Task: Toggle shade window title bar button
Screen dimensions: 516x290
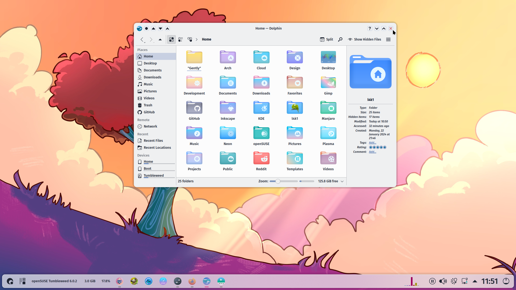Action: 167,28
